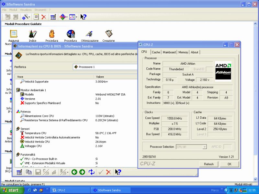Click the save floppy icon in CPU info toolbar
The image size is (259, 194).
point(38,172)
